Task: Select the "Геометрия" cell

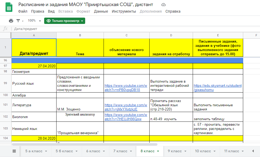Action: click(34, 72)
